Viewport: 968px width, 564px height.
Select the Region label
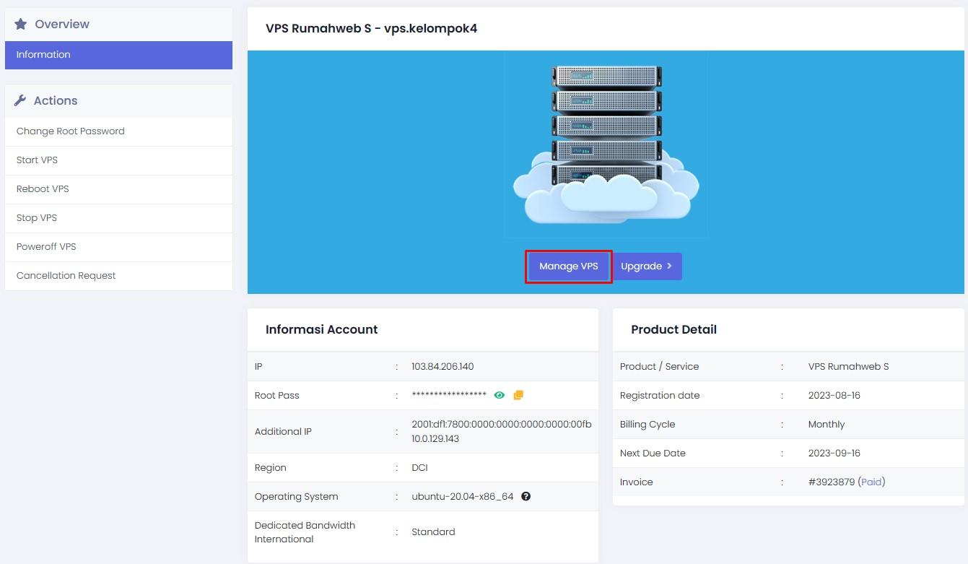(x=270, y=467)
